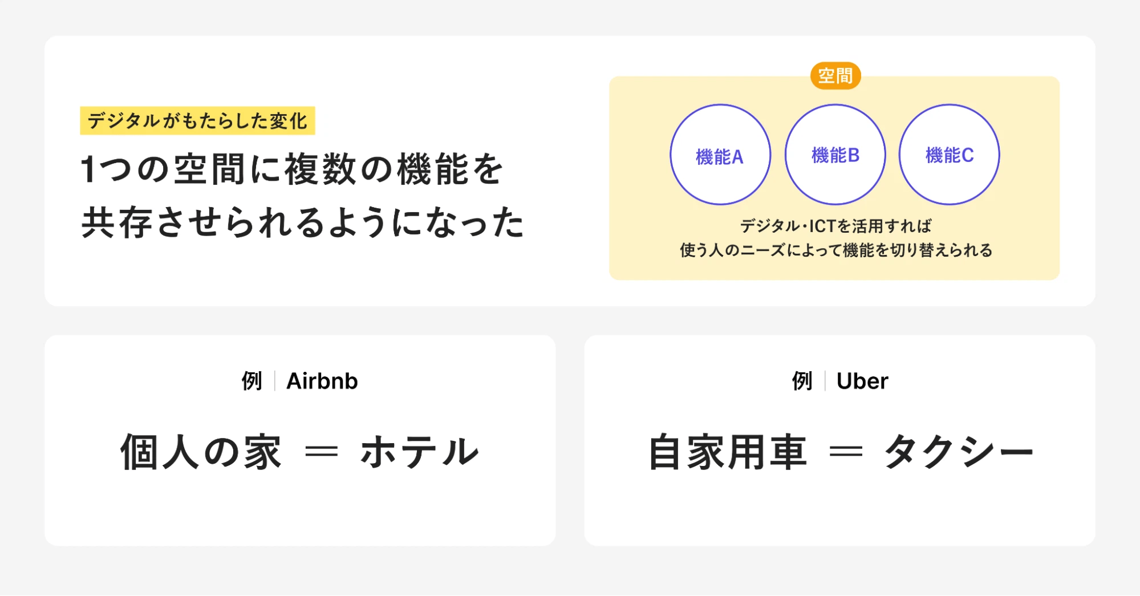Click the equals sign after 個人の家
Image resolution: width=1140 pixels, height=596 pixels.
322,452
